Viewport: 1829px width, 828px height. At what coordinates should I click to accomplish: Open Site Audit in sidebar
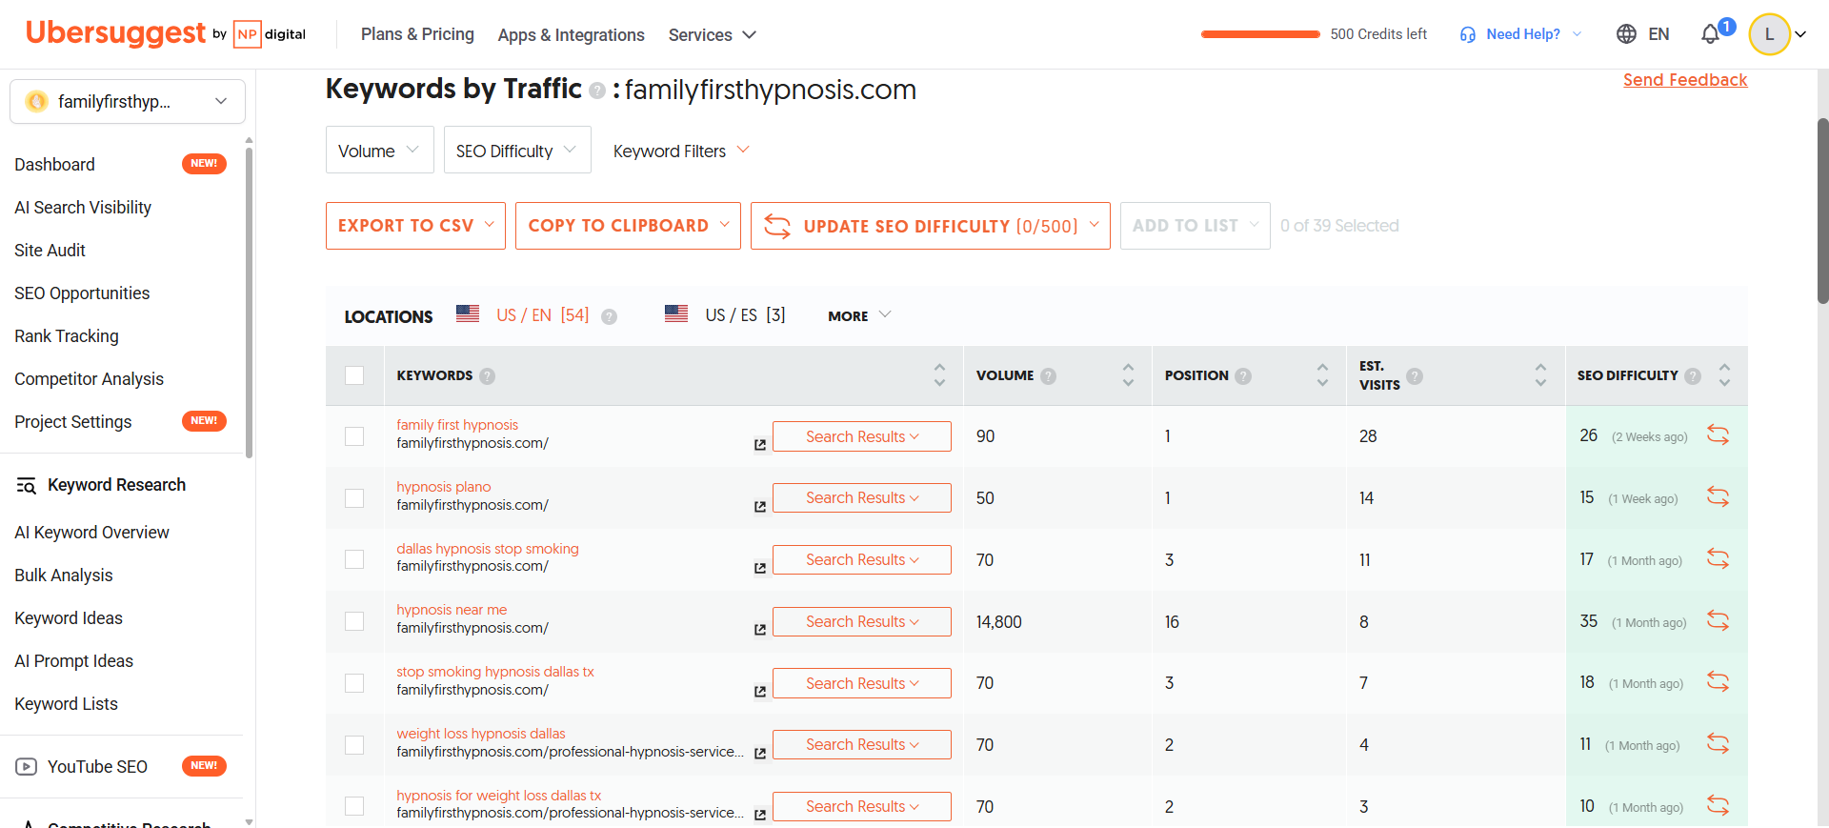pyautogui.click(x=50, y=251)
